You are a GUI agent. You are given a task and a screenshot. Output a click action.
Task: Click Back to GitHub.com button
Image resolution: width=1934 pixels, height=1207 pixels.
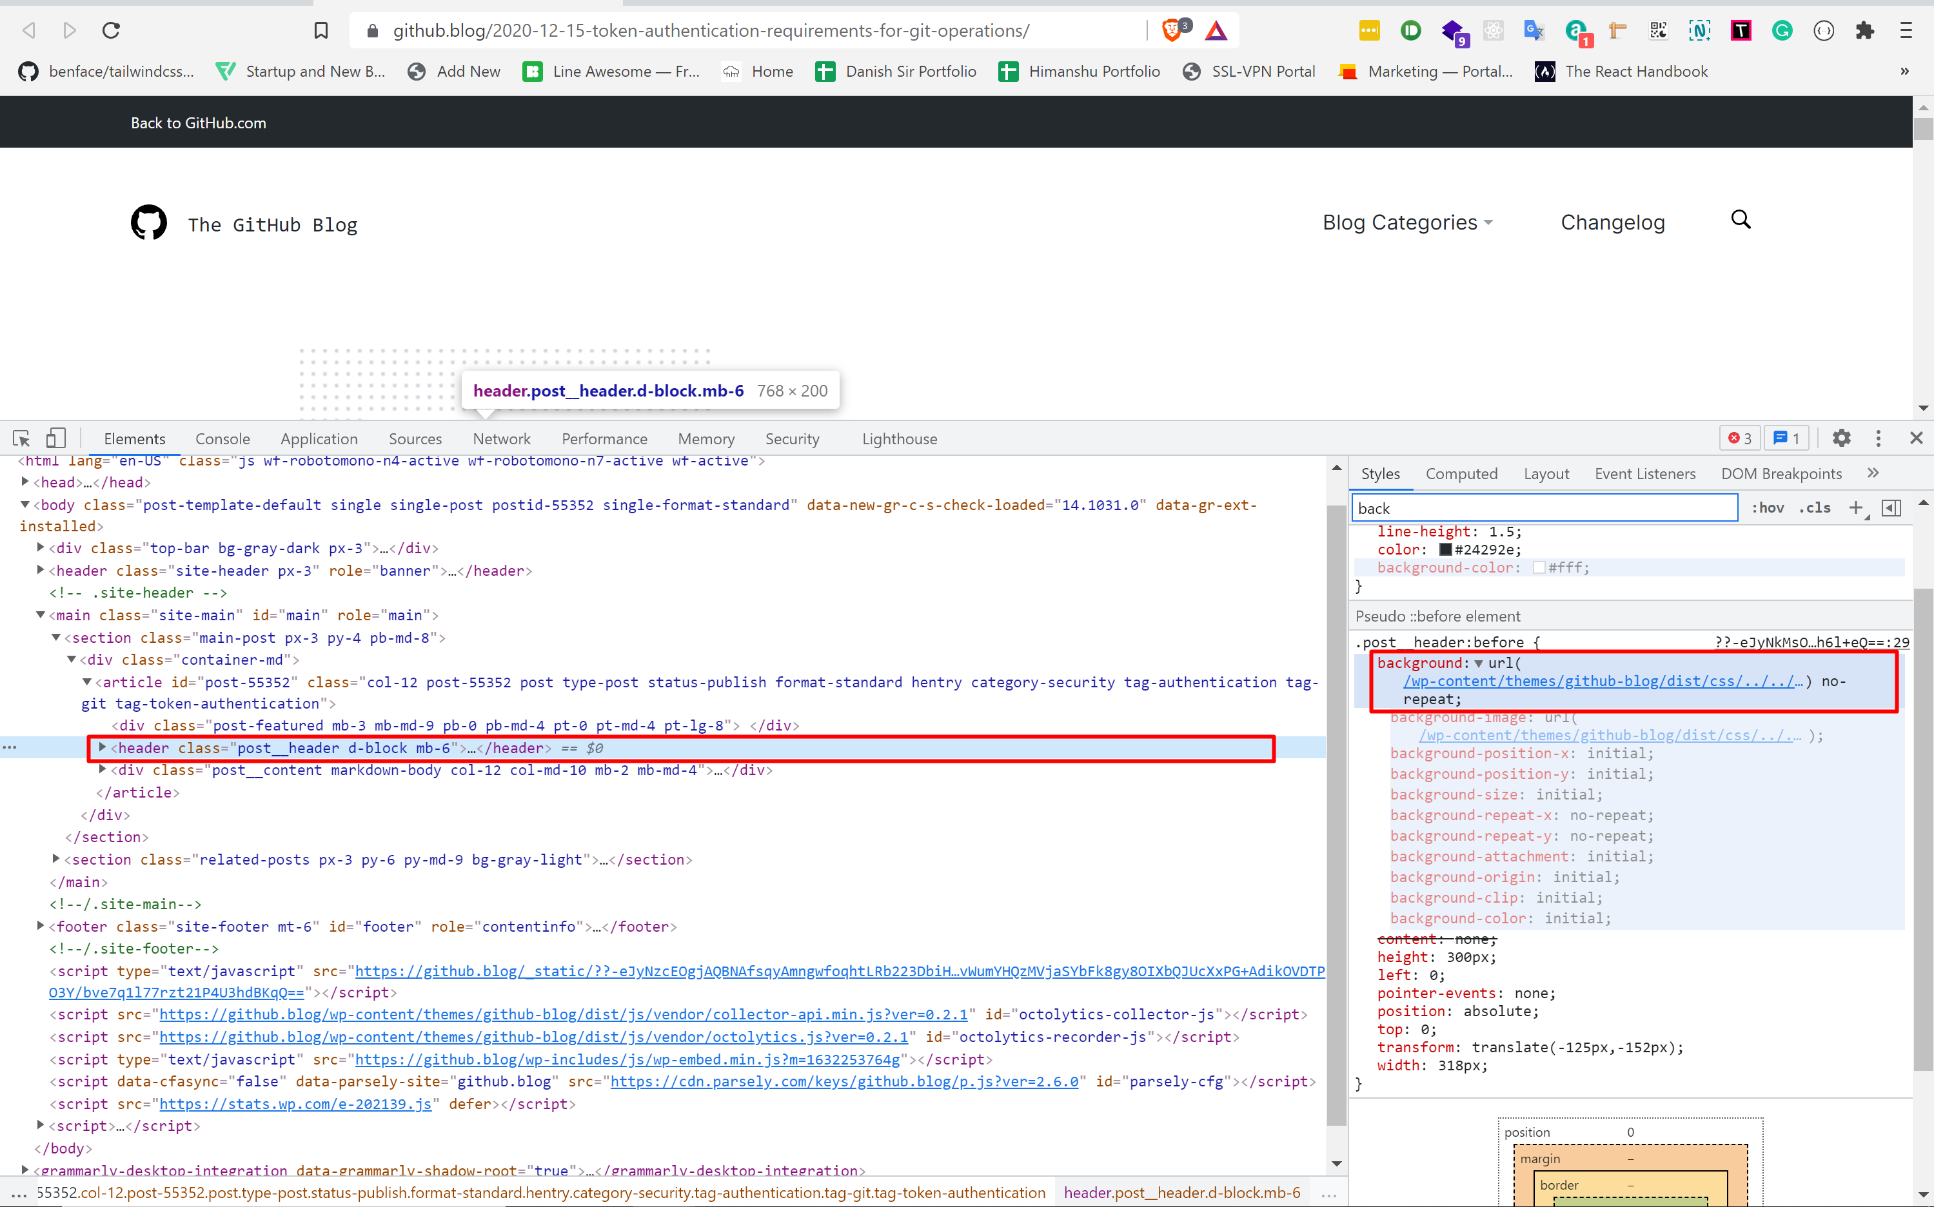(x=199, y=121)
